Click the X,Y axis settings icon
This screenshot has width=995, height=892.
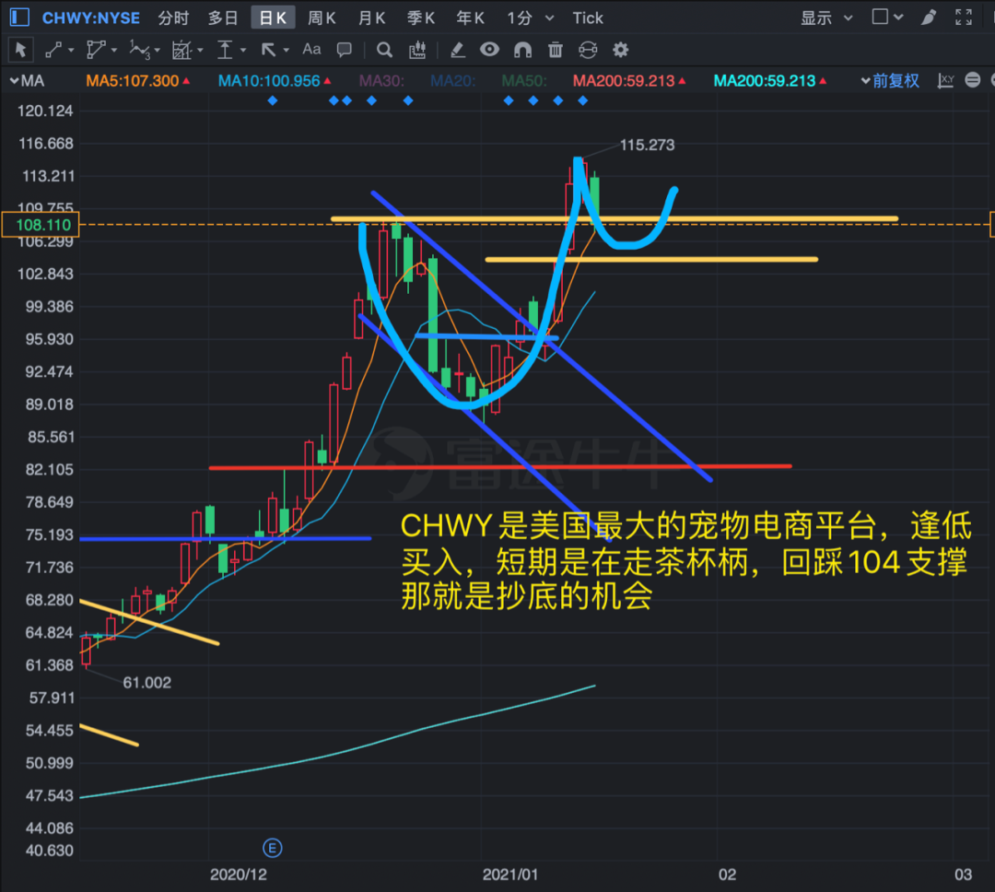tap(945, 80)
